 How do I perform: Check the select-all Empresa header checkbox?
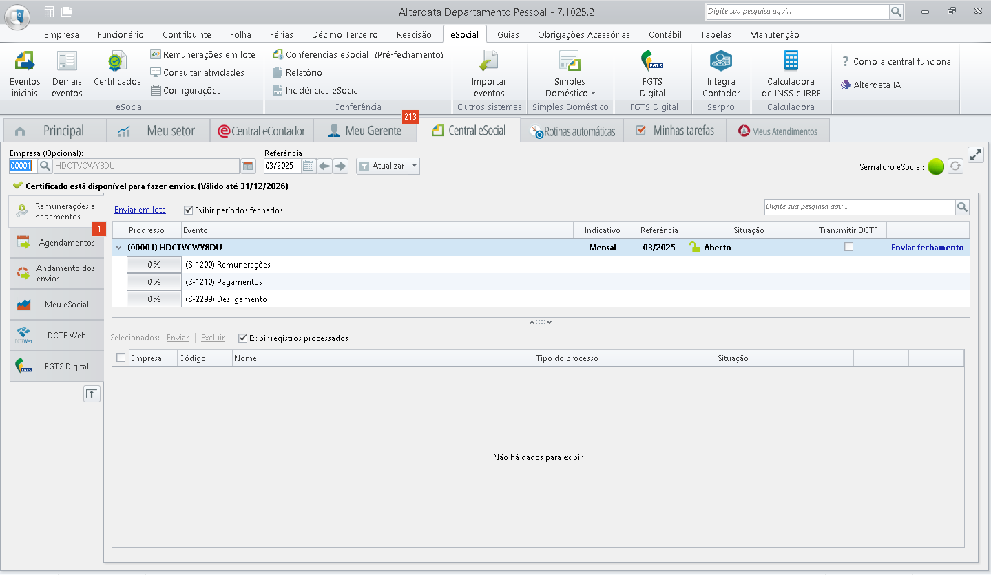pyautogui.click(x=121, y=358)
